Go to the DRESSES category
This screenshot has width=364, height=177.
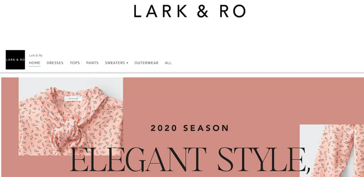tap(55, 63)
